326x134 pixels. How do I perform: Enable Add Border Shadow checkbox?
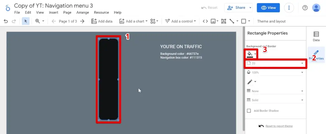click(249, 111)
